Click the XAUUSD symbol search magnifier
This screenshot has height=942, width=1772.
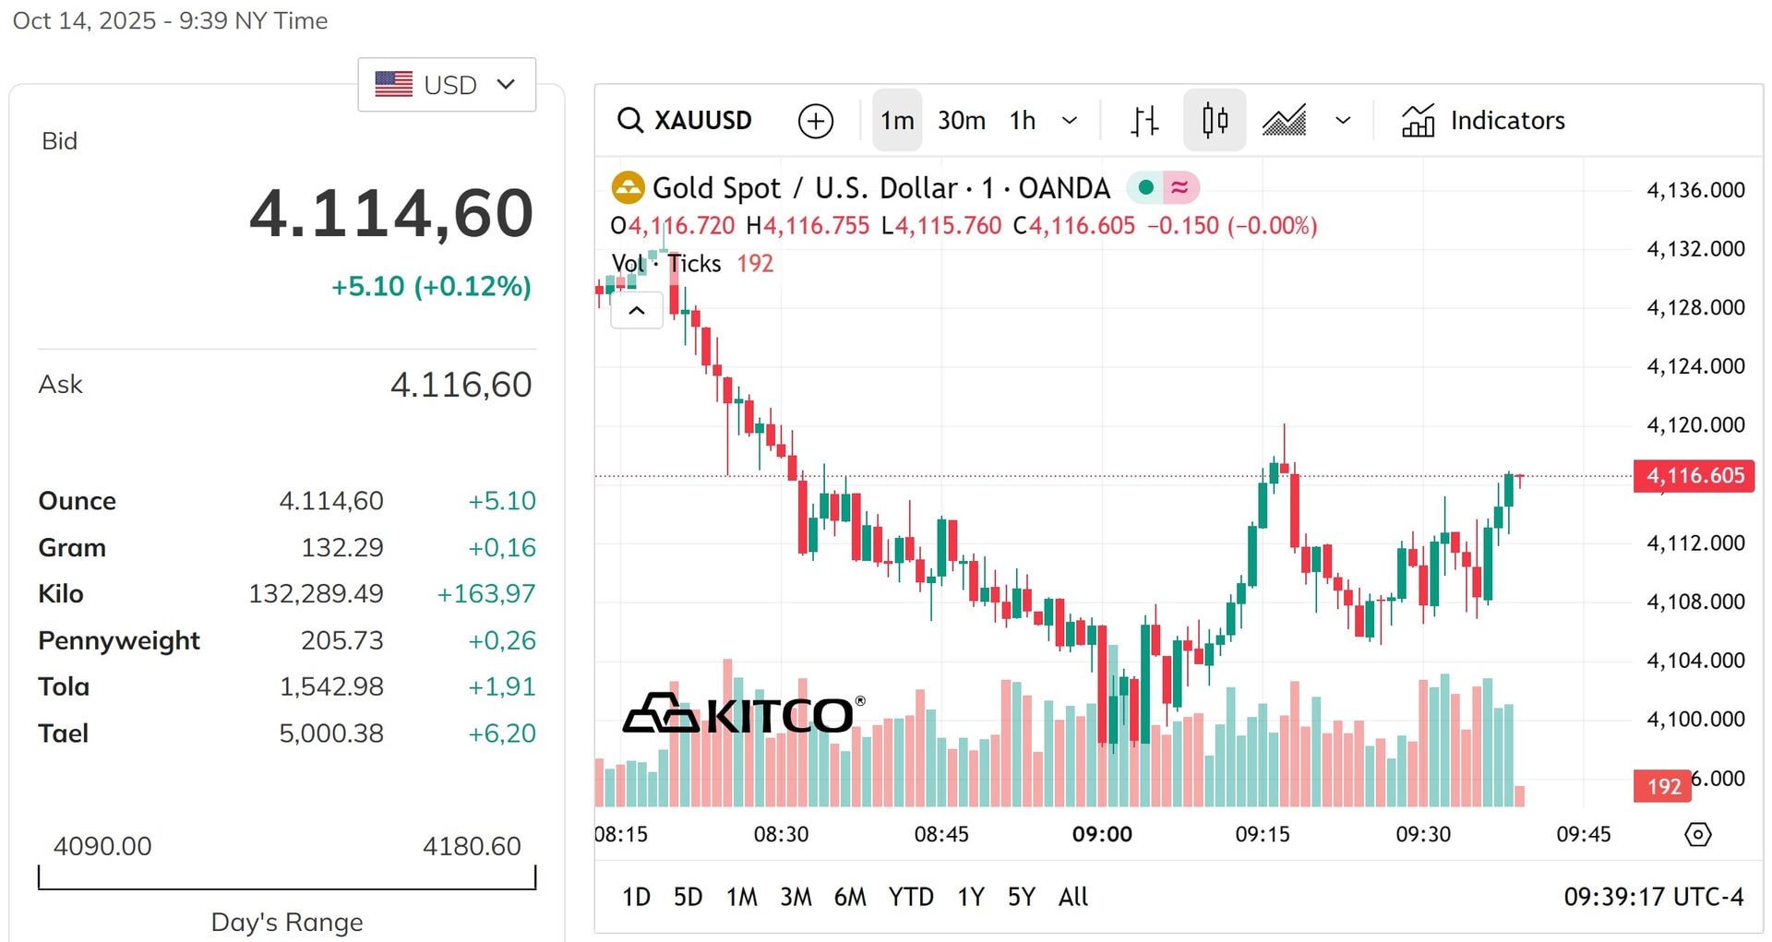click(630, 120)
